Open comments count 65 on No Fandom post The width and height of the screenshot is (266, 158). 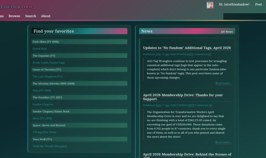(x=210, y=54)
